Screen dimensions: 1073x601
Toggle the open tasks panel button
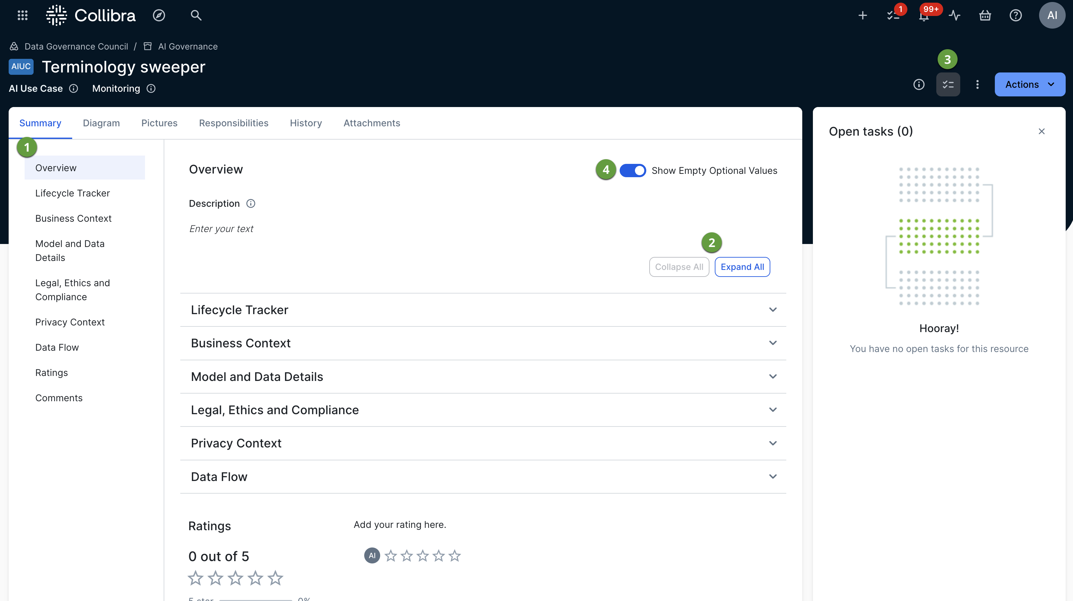coord(948,84)
